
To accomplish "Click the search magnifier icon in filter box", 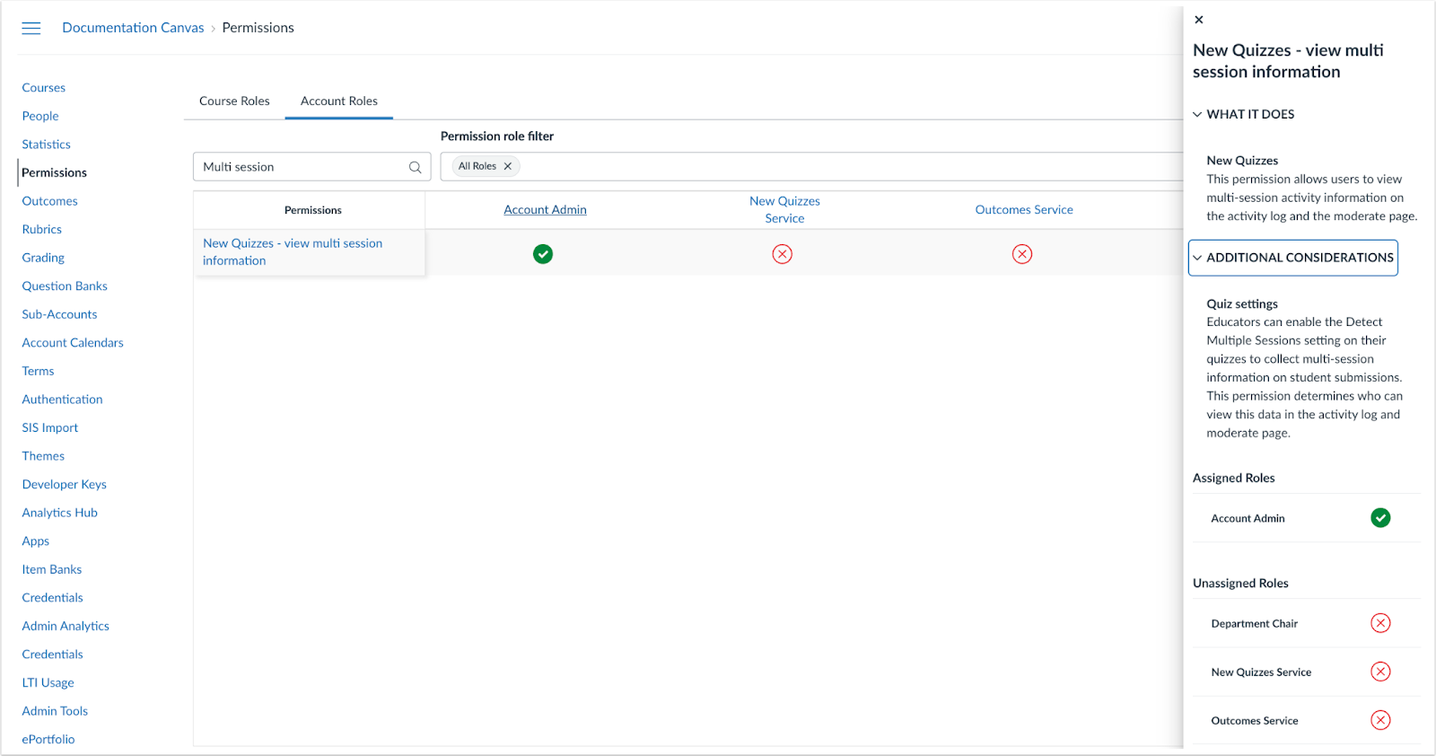I will [415, 167].
